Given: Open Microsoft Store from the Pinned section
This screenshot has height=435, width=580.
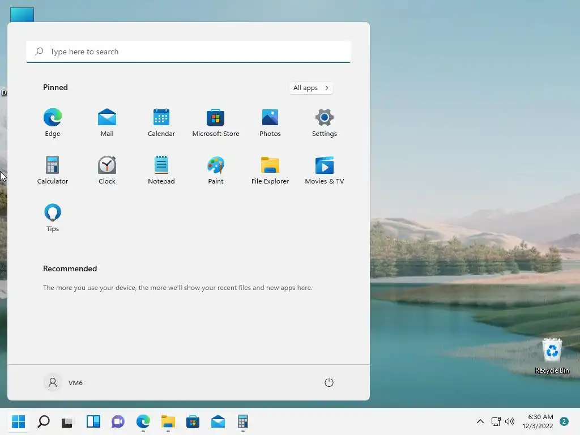Looking at the screenshot, I should tap(216, 123).
